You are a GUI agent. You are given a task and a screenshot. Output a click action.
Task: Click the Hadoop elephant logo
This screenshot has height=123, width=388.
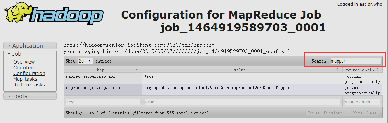[53, 16]
